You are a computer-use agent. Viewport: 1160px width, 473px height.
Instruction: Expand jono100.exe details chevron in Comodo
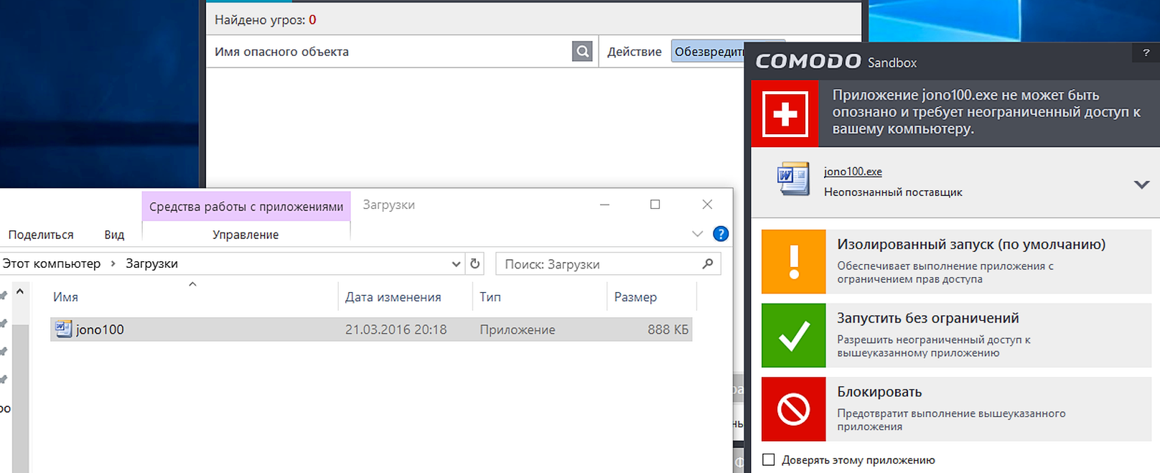point(1141,184)
